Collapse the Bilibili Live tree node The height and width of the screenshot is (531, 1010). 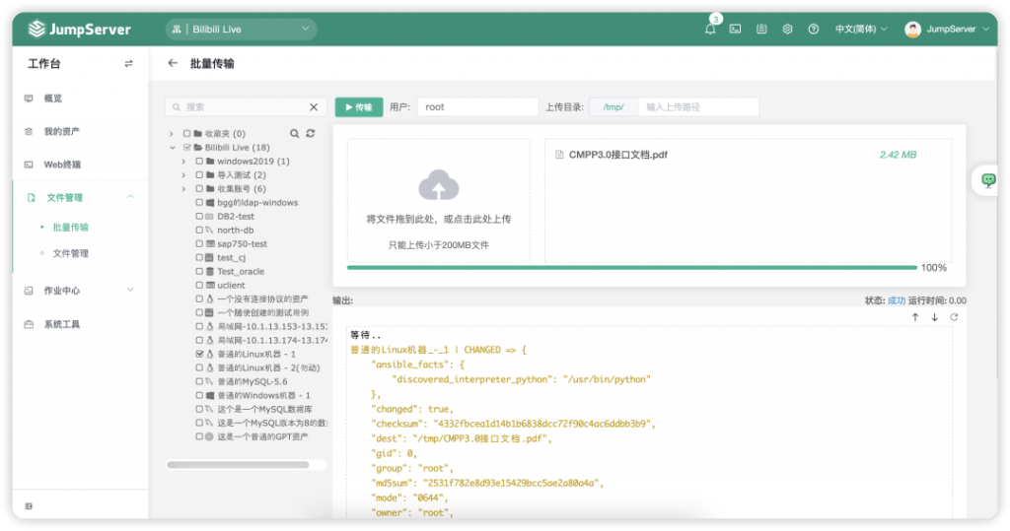tap(172, 148)
